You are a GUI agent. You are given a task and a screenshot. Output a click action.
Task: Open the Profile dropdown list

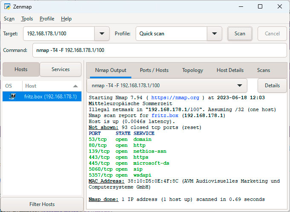[214, 34]
